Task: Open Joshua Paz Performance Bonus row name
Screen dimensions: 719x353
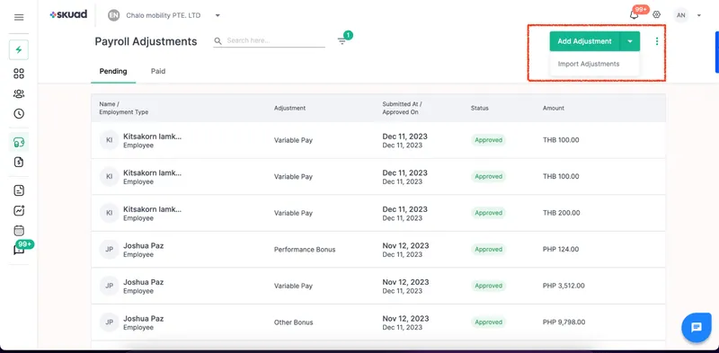Action: pos(144,246)
